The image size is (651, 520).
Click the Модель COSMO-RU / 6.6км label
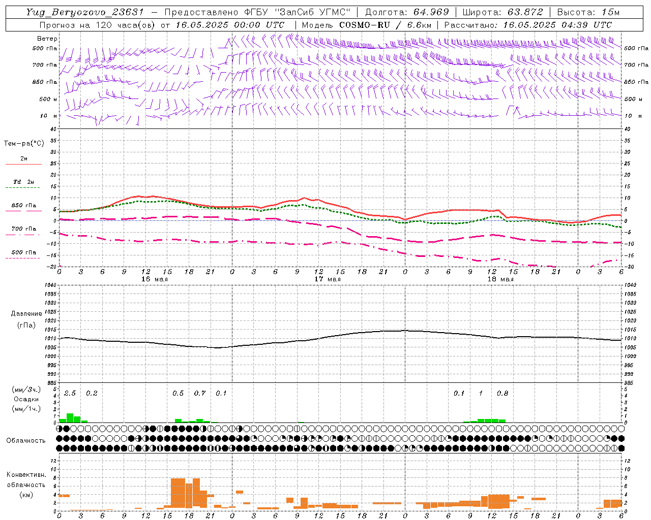pyautogui.click(x=367, y=24)
